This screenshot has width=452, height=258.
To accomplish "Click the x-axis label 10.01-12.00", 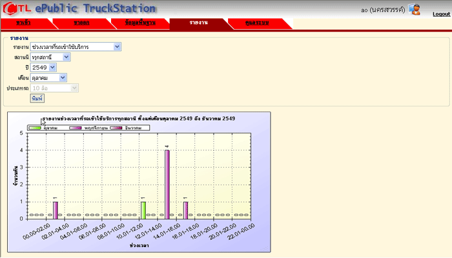I will click(x=130, y=232).
